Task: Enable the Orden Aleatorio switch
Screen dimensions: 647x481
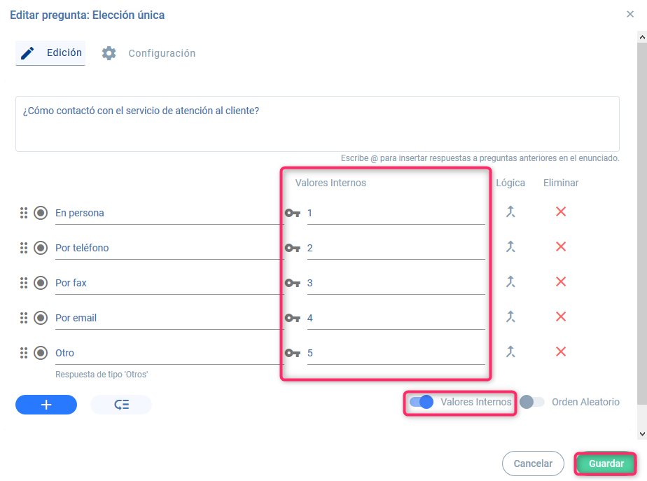Action: (532, 402)
